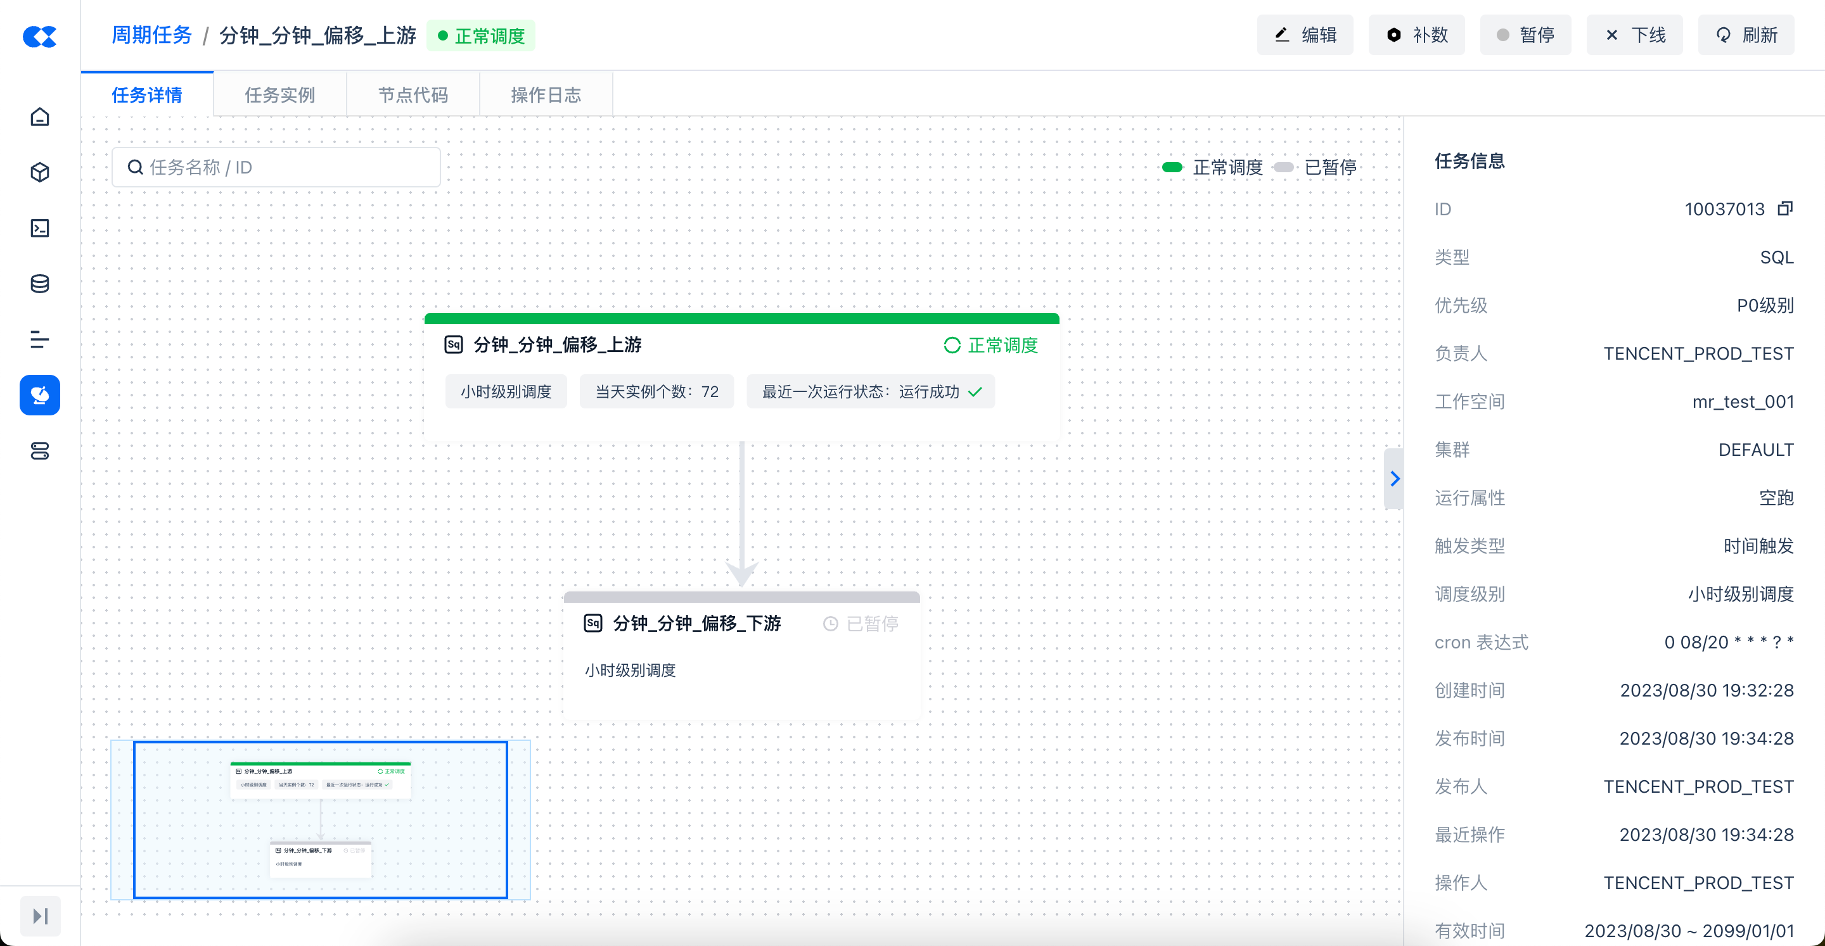Click the 编辑 edit button
Viewport: 1825px width, 946px height.
(1305, 35)
